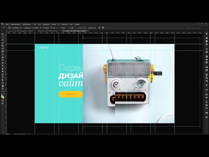Click the Logotip text on canvas
The width and height of the screenshot is (209, 157).
pos(43,47)
